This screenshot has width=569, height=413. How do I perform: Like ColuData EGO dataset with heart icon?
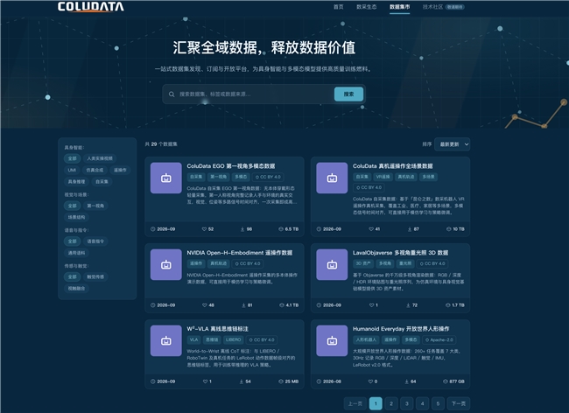[204, 229]
